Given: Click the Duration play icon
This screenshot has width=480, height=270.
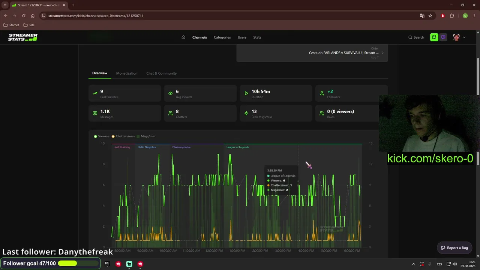Looking at the screenshot, I should 246,93.
